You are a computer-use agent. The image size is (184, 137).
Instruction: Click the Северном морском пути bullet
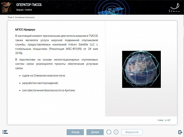point(44,76)
